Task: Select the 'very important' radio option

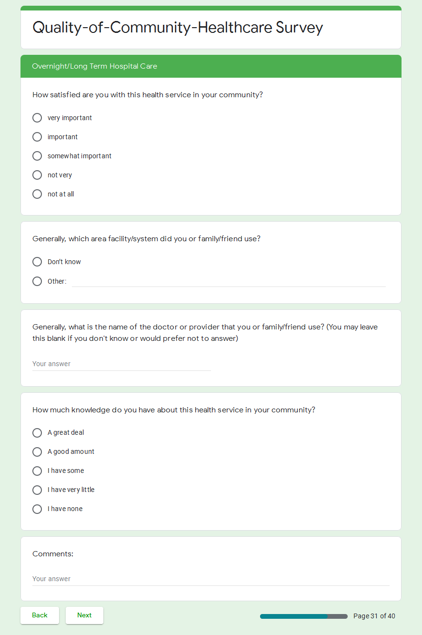Action: click(x=37, y=118)
